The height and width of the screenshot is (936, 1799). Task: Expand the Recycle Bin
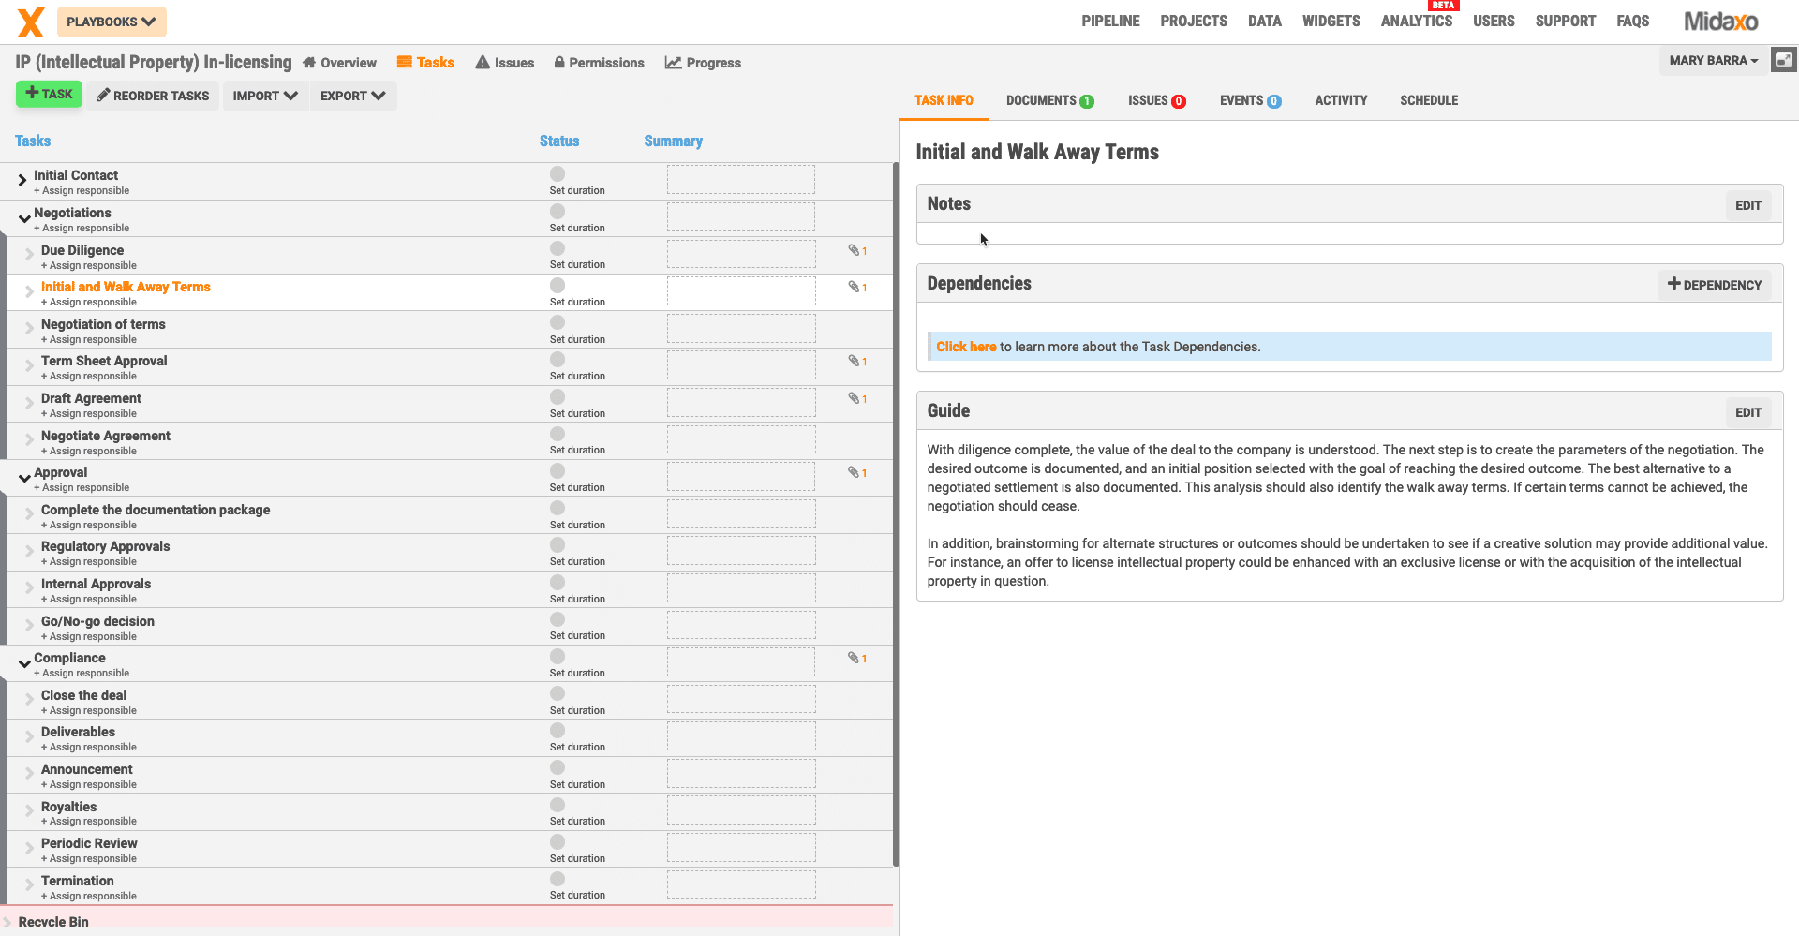(8, 922)
